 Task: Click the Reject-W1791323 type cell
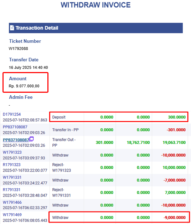(62, 167)
